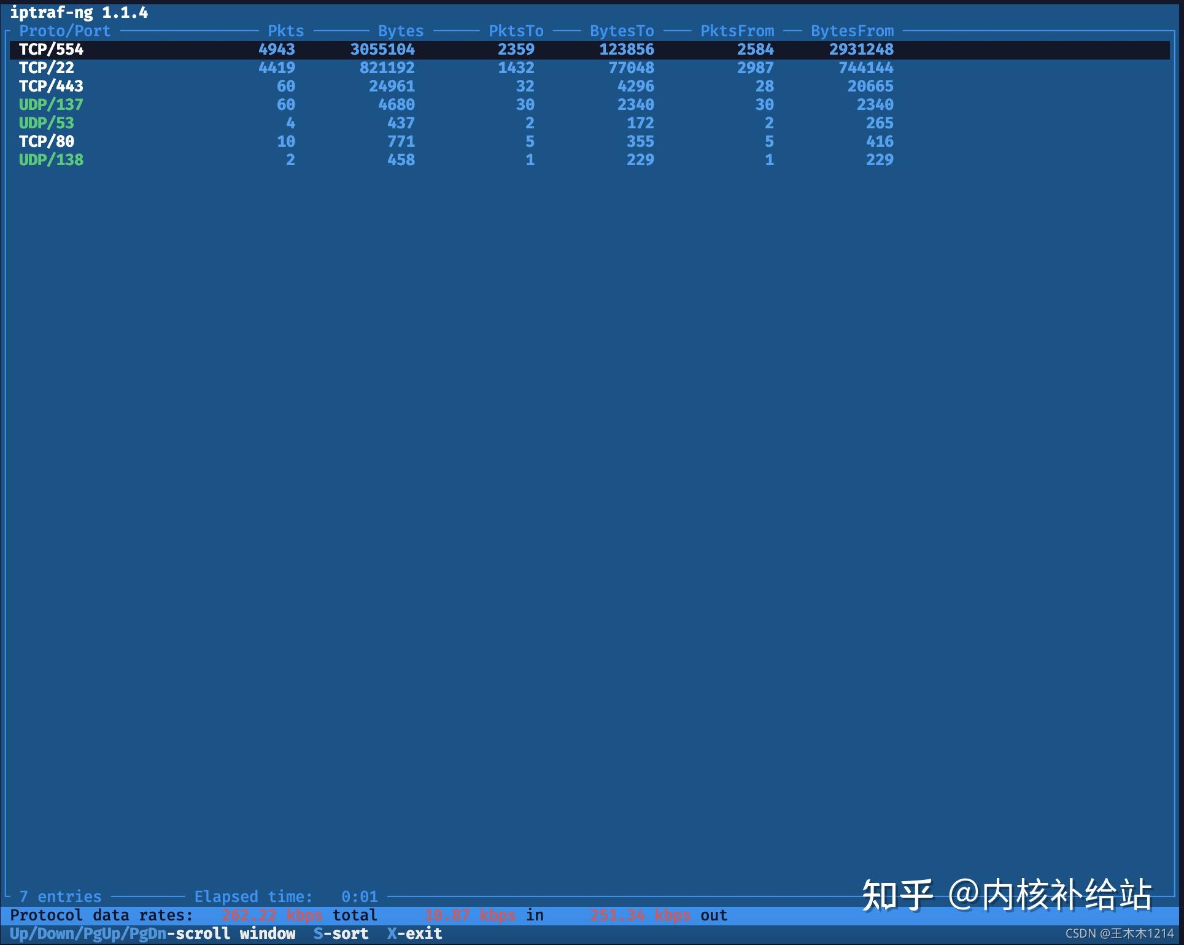
Task: Click the '7 entries' count label
Action: click(60, 897)
